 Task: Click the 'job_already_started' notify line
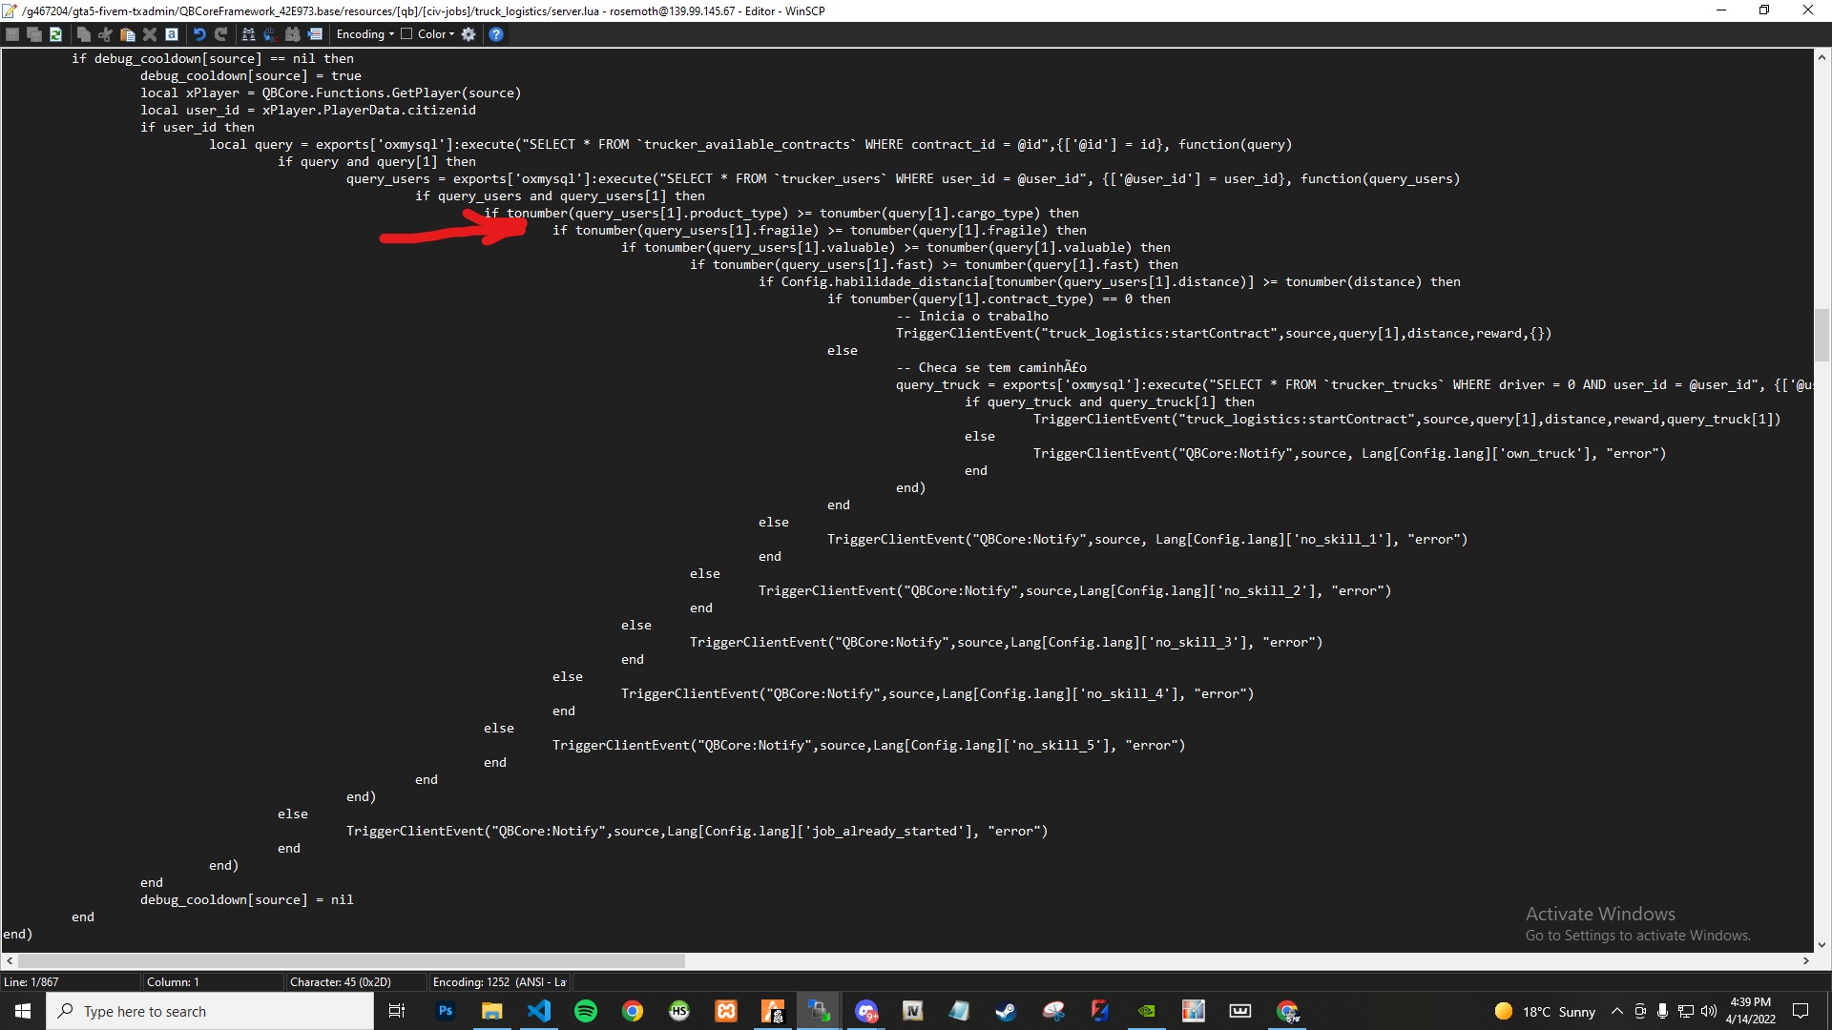click(x=697, y=831)
